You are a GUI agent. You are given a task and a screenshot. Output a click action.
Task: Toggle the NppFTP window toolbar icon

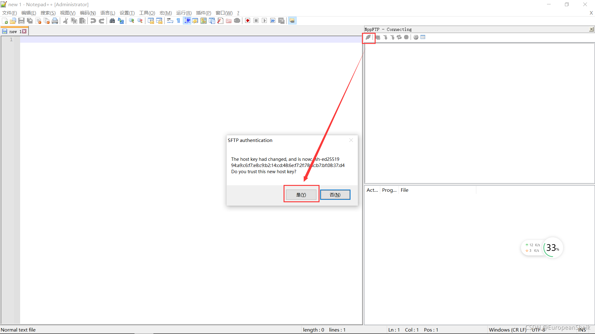(x=292, y=21)
